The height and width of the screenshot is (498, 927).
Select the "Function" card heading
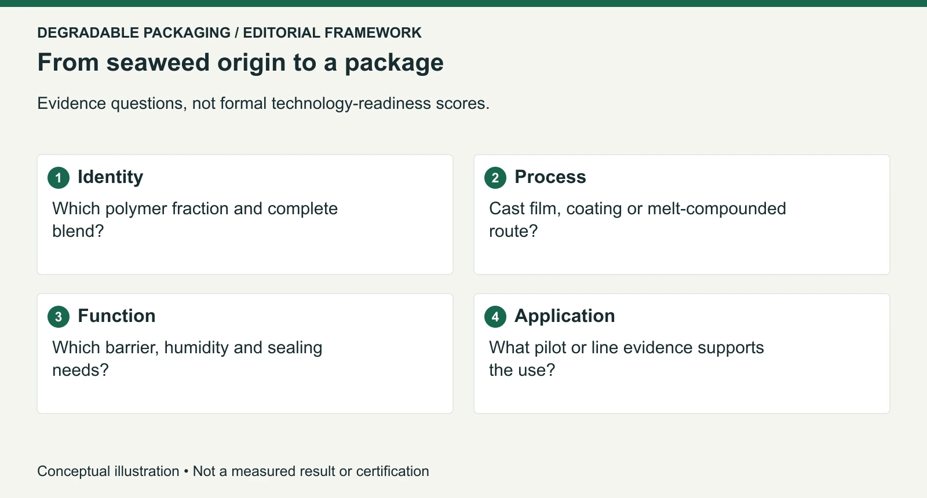coord(116,316)
